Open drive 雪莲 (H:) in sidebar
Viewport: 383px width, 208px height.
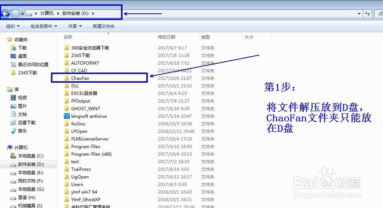point(26,197)
